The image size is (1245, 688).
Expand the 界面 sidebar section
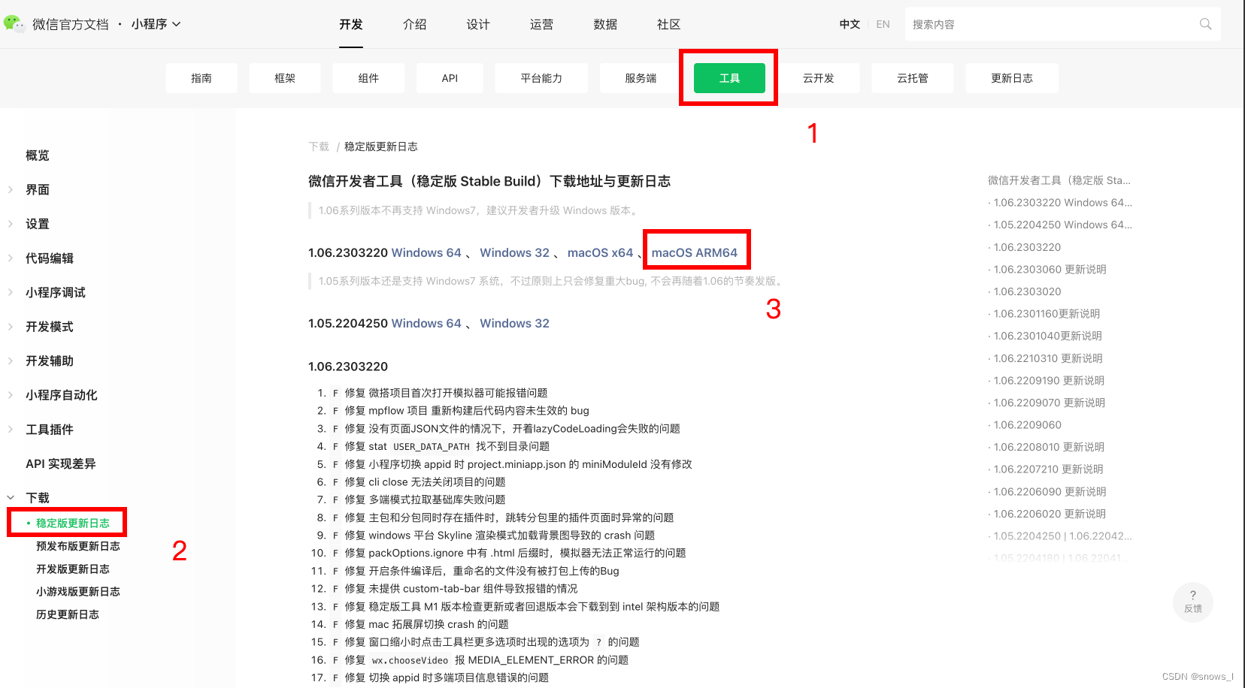[11, 190]
